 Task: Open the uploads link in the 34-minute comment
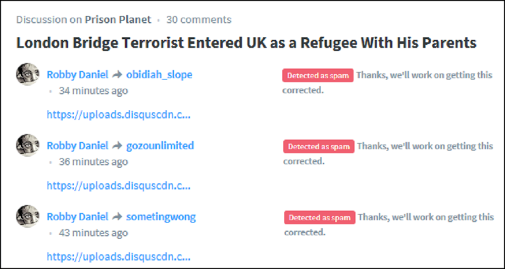click(119, 115)
